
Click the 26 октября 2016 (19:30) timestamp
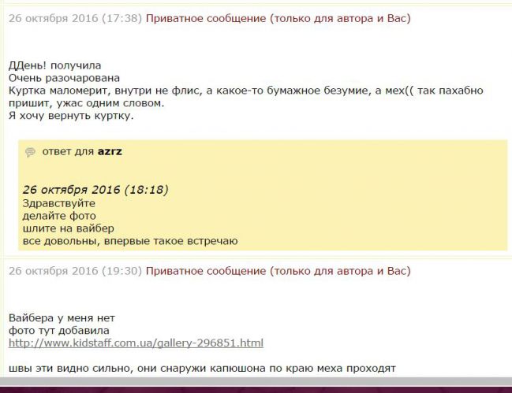pyautogui.click(x=75, y=271)
